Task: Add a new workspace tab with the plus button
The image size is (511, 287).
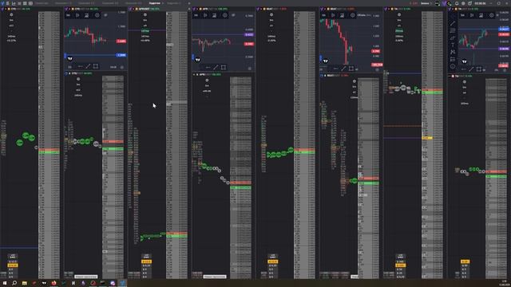Action: 189,3
